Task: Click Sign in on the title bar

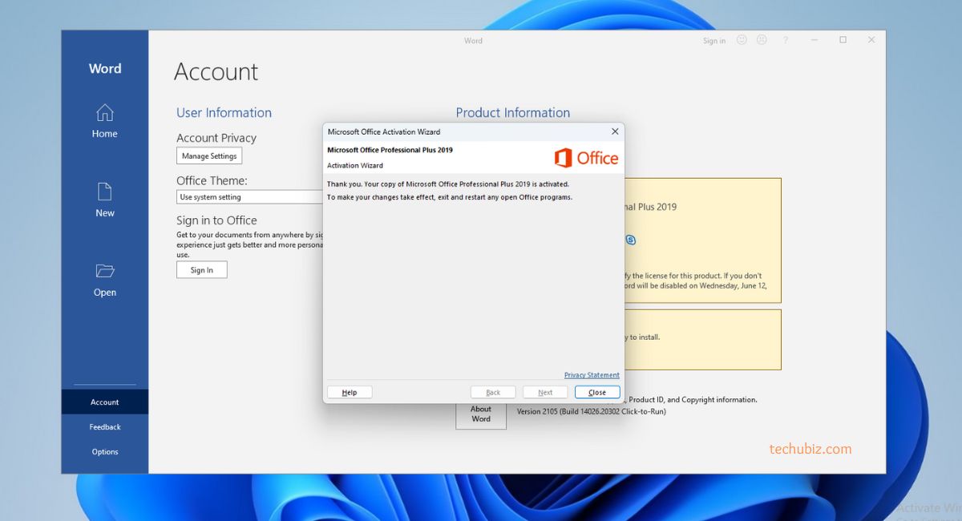Action: click(714, 41)
